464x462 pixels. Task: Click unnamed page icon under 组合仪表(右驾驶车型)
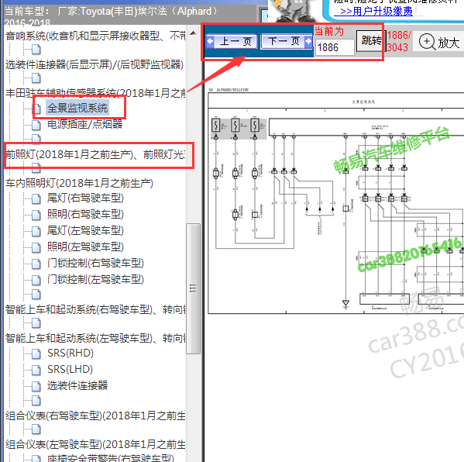[x=36, y=429]
